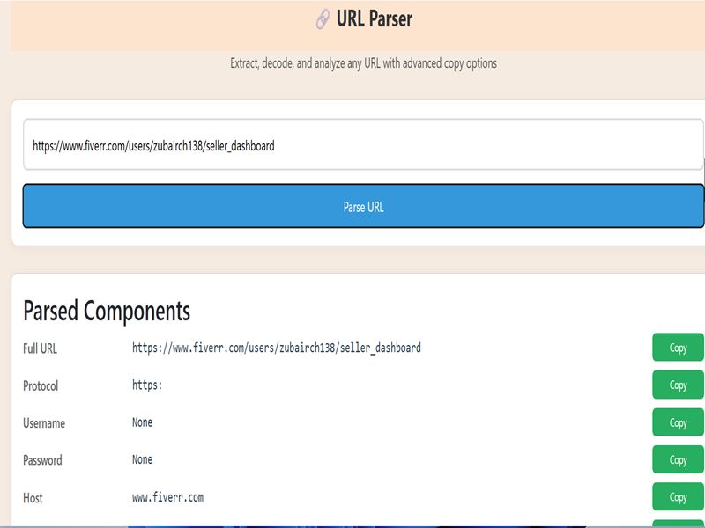Click the Parsed Components heading
Viewport: 705px width, 528px height.
click(107, 311)
